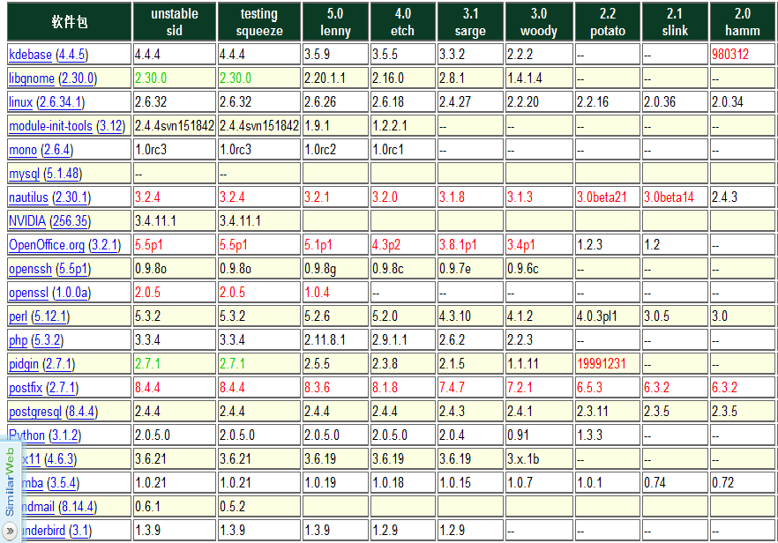This screenshot has width=778, height=543.
Task: Follow the perl 5.12.1 version link
Action: (50, 316)
